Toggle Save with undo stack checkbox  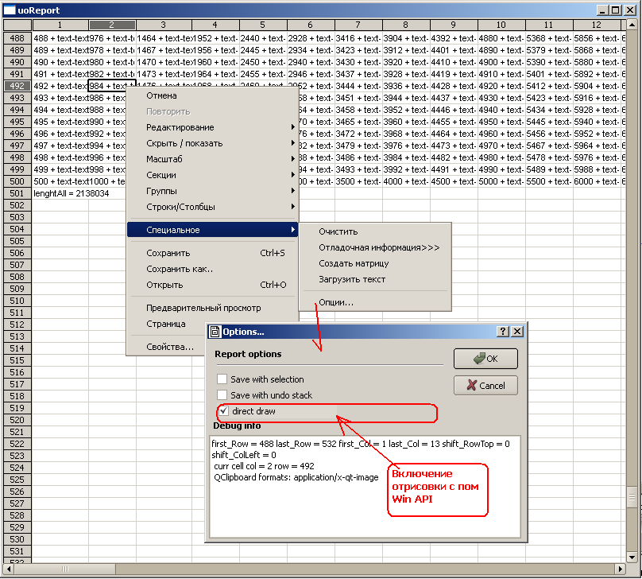[x=222, y=395]
